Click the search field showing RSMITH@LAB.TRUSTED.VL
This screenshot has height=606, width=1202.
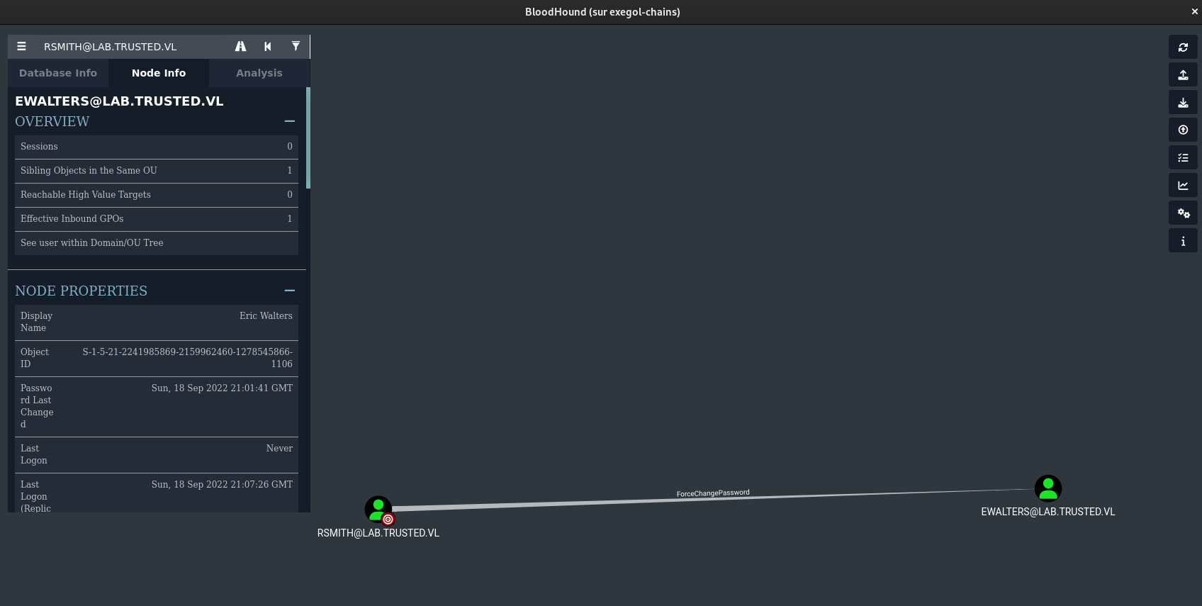(132, 47)
